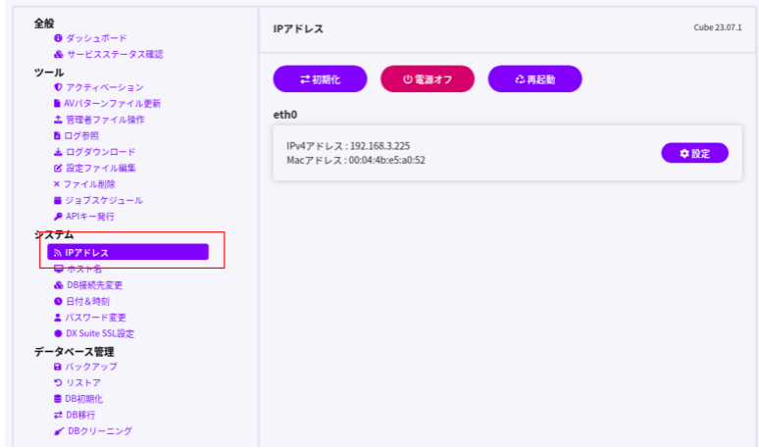The width and height of the screenshot is (759, 448).
Task: Click the DB cleaning brush icon
Action: click(x=58, y=430)
